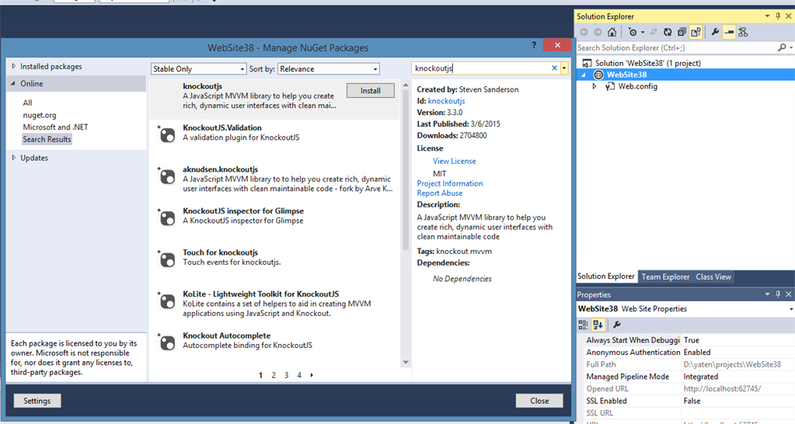The height and width of the screenshot is (424, 795).
Task: Click the Solution 'WebSite38' node icon
Action: (588, 63)
